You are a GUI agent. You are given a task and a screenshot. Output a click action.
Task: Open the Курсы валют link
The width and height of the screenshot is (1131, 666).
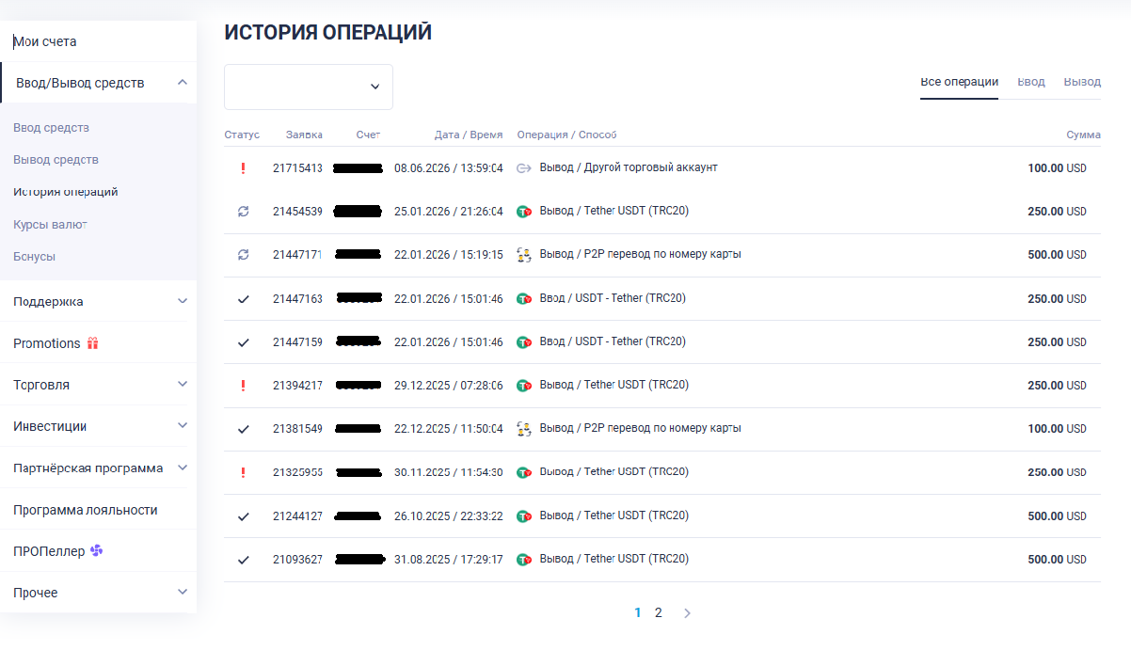coord(50,225)
